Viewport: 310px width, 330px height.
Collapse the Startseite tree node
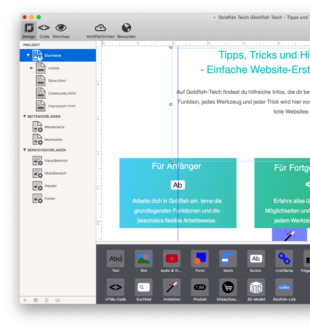pos(28,55)
